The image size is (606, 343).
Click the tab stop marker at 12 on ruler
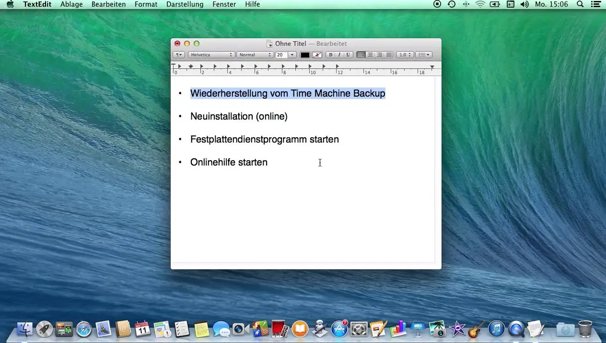pyautogui.click(x=338, y=66)
